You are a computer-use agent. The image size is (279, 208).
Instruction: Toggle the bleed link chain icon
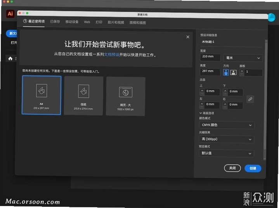click(x=250, y=99)
